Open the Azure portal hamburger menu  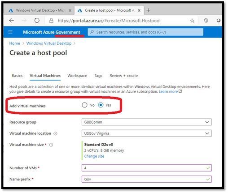click(10, 32)
